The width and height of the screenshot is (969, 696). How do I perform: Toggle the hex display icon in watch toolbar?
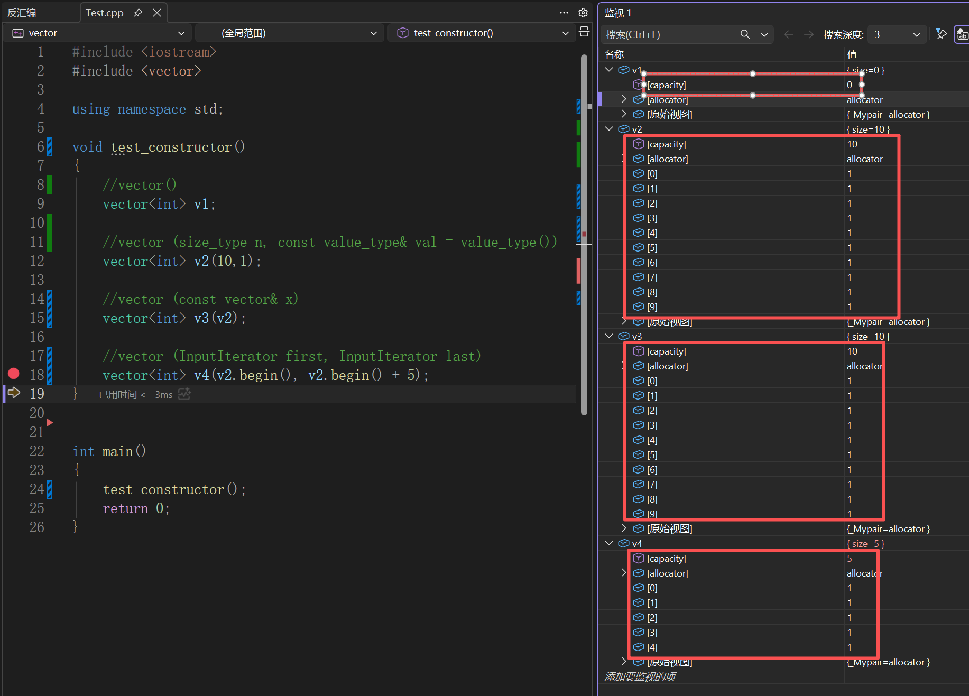(x=962, y=34)
